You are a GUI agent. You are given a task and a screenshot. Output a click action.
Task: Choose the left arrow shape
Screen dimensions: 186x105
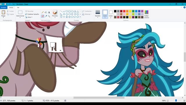(x=75, y=14)
